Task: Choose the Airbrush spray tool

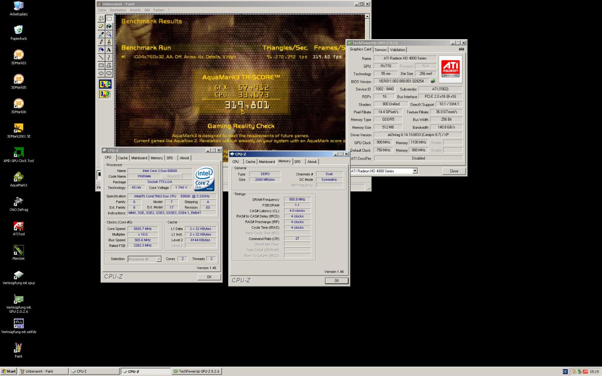Action: tap(101, 49)
